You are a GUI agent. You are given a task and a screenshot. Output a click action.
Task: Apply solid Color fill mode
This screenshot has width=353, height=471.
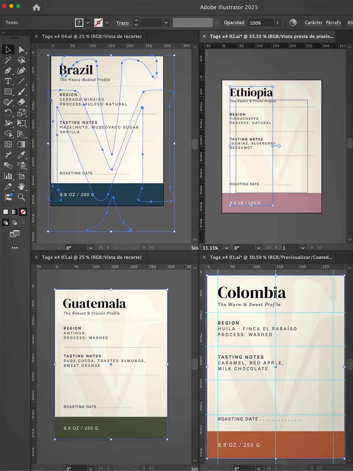[6, 212]
